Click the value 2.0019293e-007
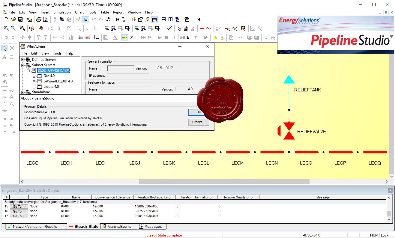Viewport: 395px width, 238px height. pos(146,216)
